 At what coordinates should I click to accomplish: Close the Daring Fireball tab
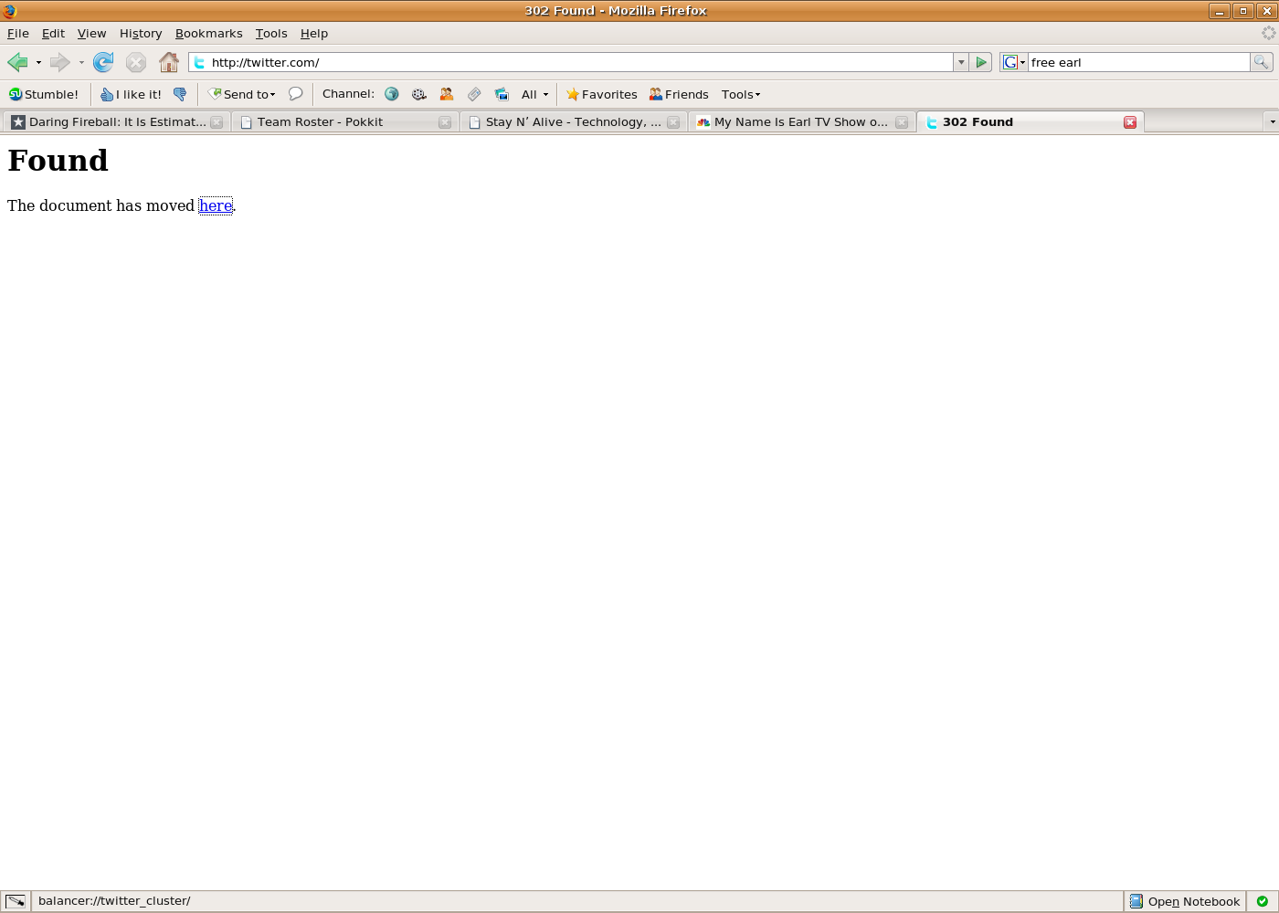(217, 122)
